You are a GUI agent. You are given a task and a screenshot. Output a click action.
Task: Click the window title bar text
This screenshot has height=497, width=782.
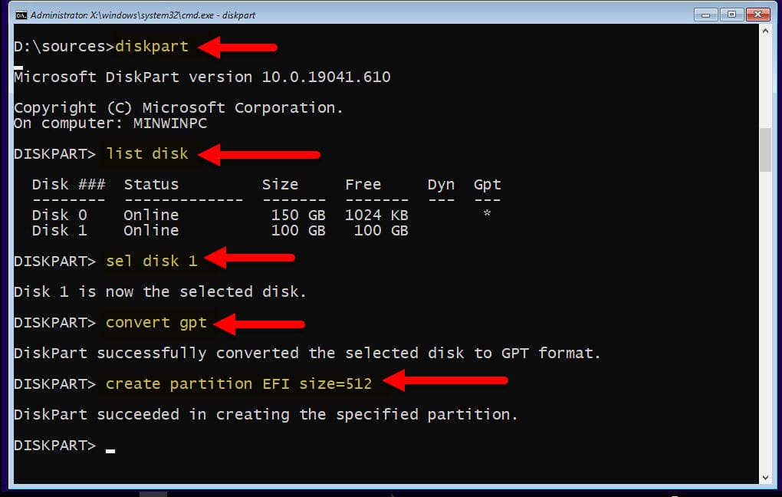point(143,15)
